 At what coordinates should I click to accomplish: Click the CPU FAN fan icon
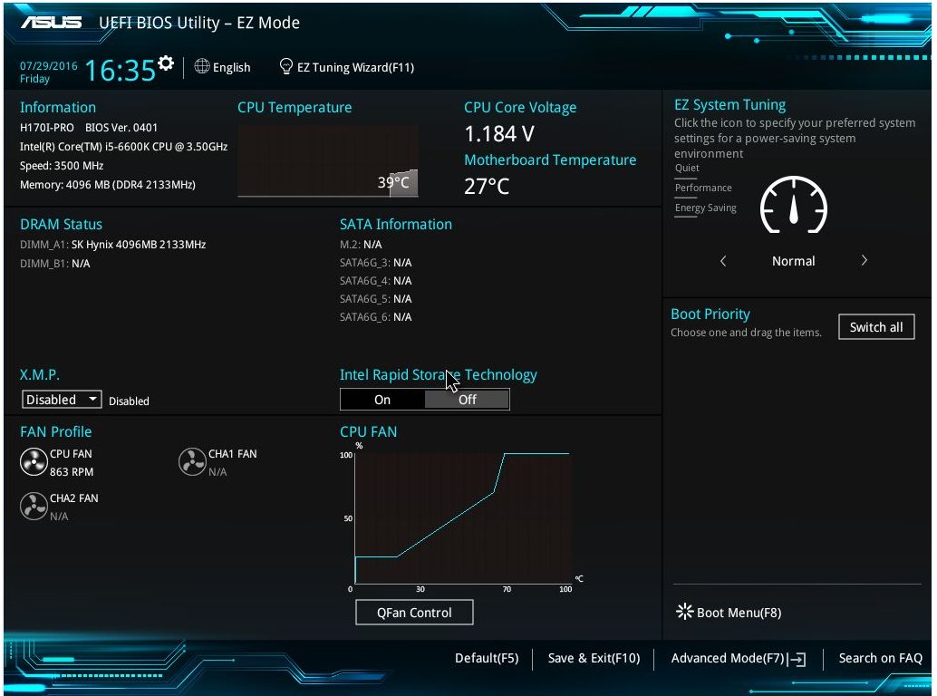(x=34, y=462)
